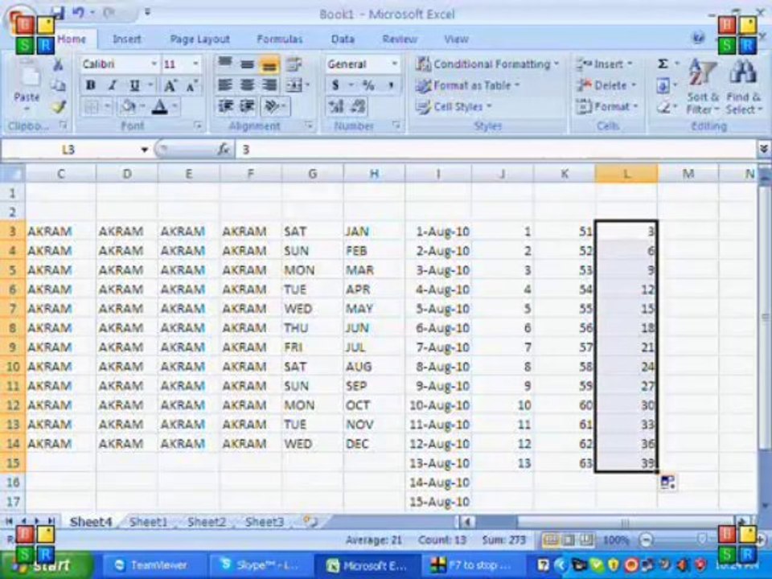The width and height of the screenshot is (772, 579).
Task: Click the Undo arrow icon
Action: pos(78,14)
